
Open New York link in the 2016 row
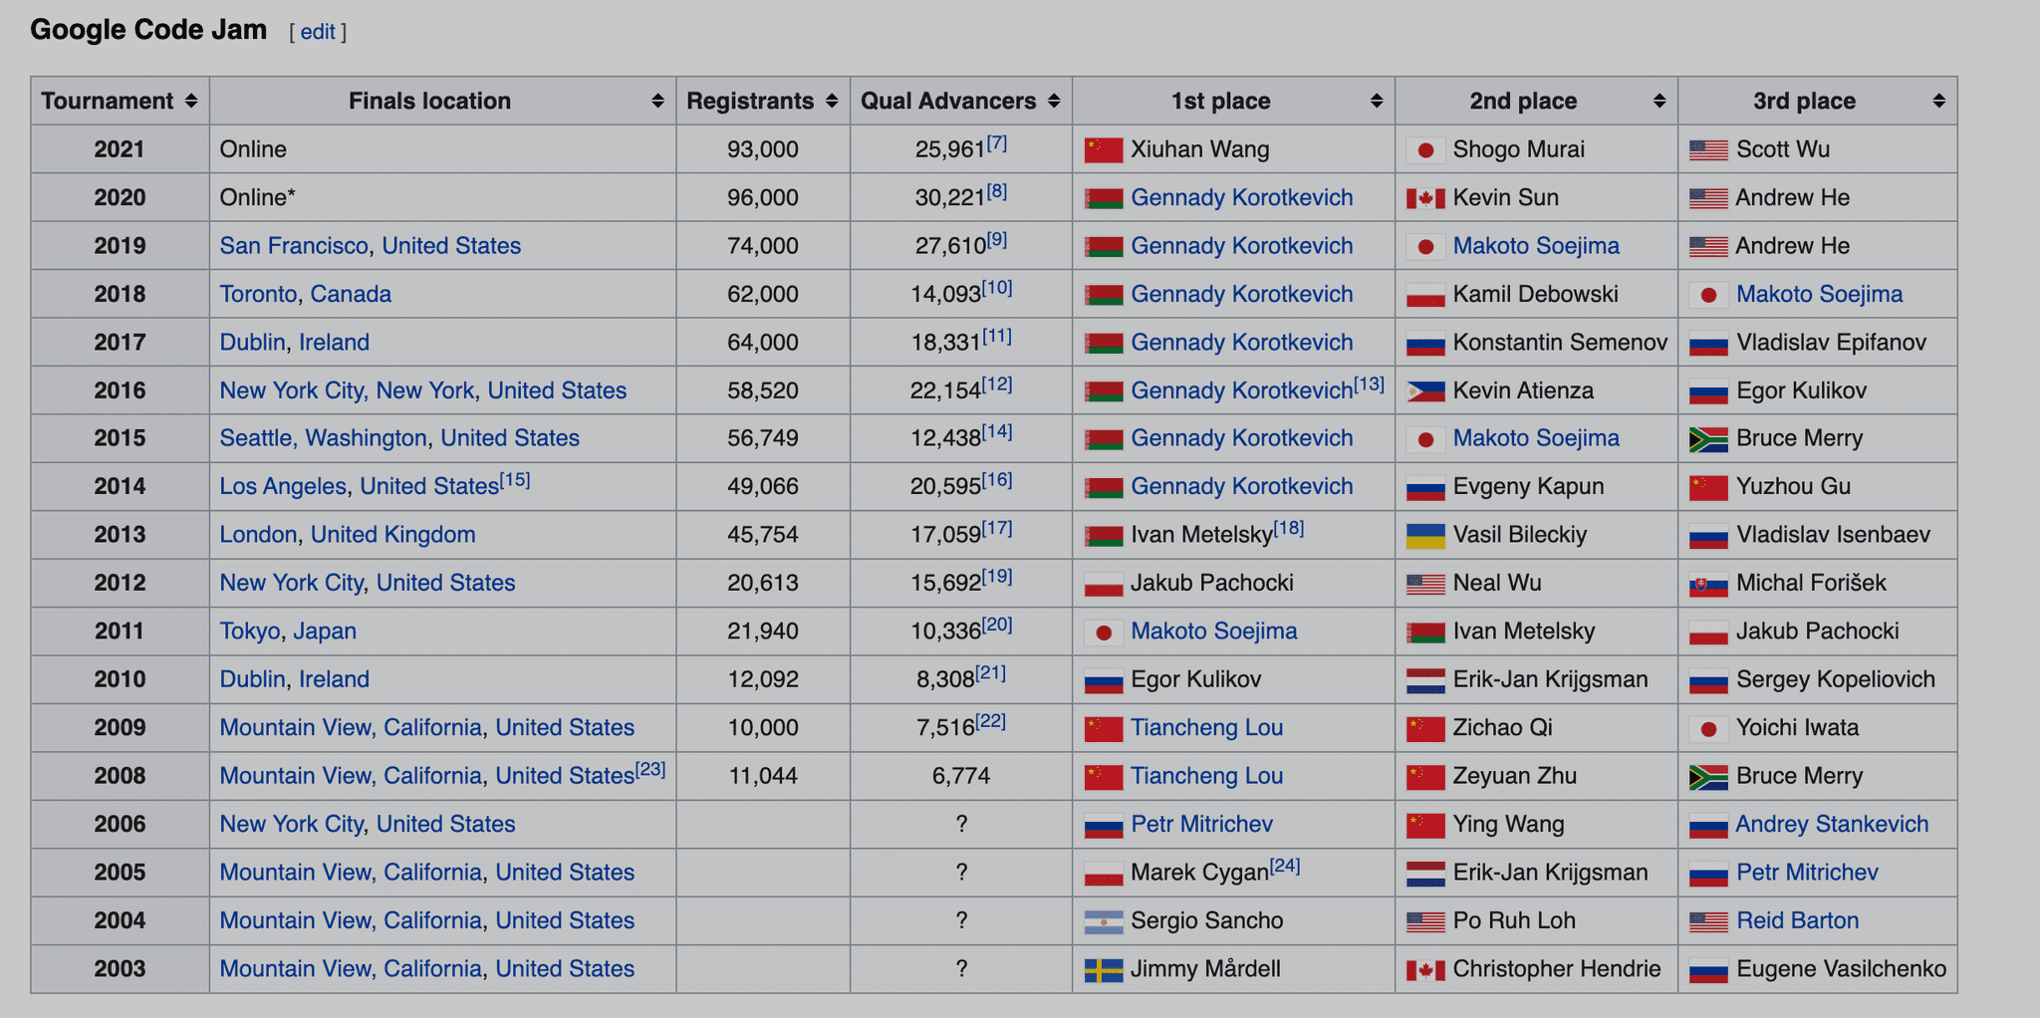point(424,390)
